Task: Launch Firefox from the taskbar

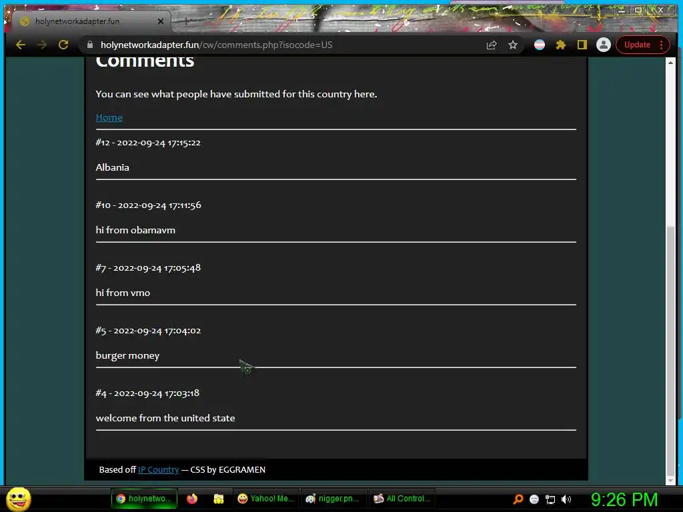Action: click(x=192, y=499)
